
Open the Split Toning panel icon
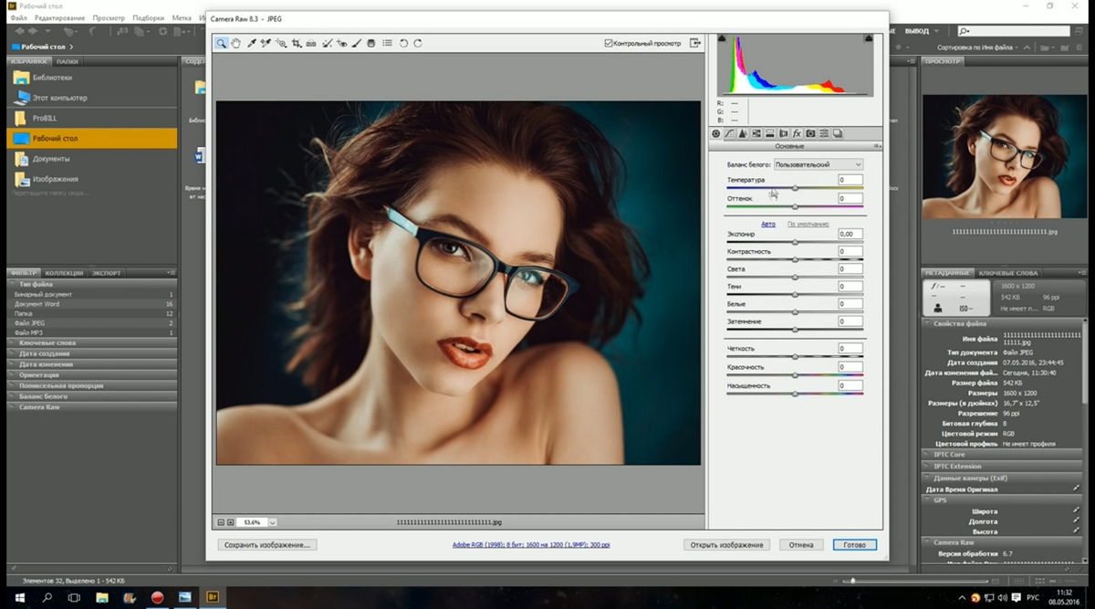coord(770,133)
